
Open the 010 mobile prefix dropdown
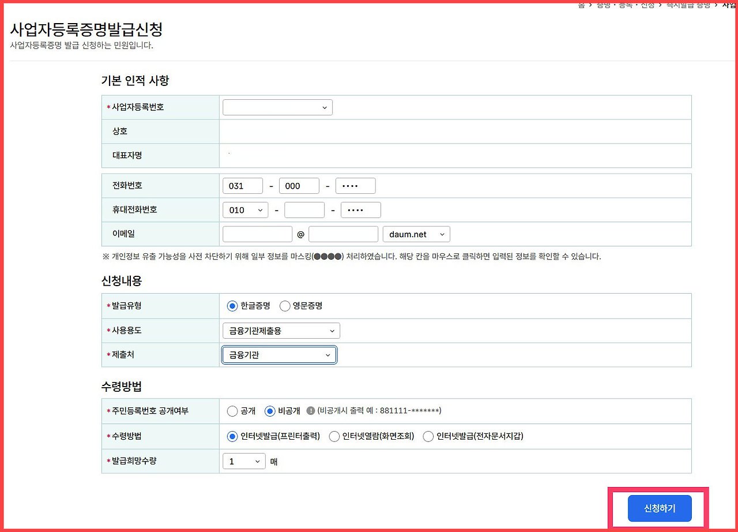tap(245, 209)
